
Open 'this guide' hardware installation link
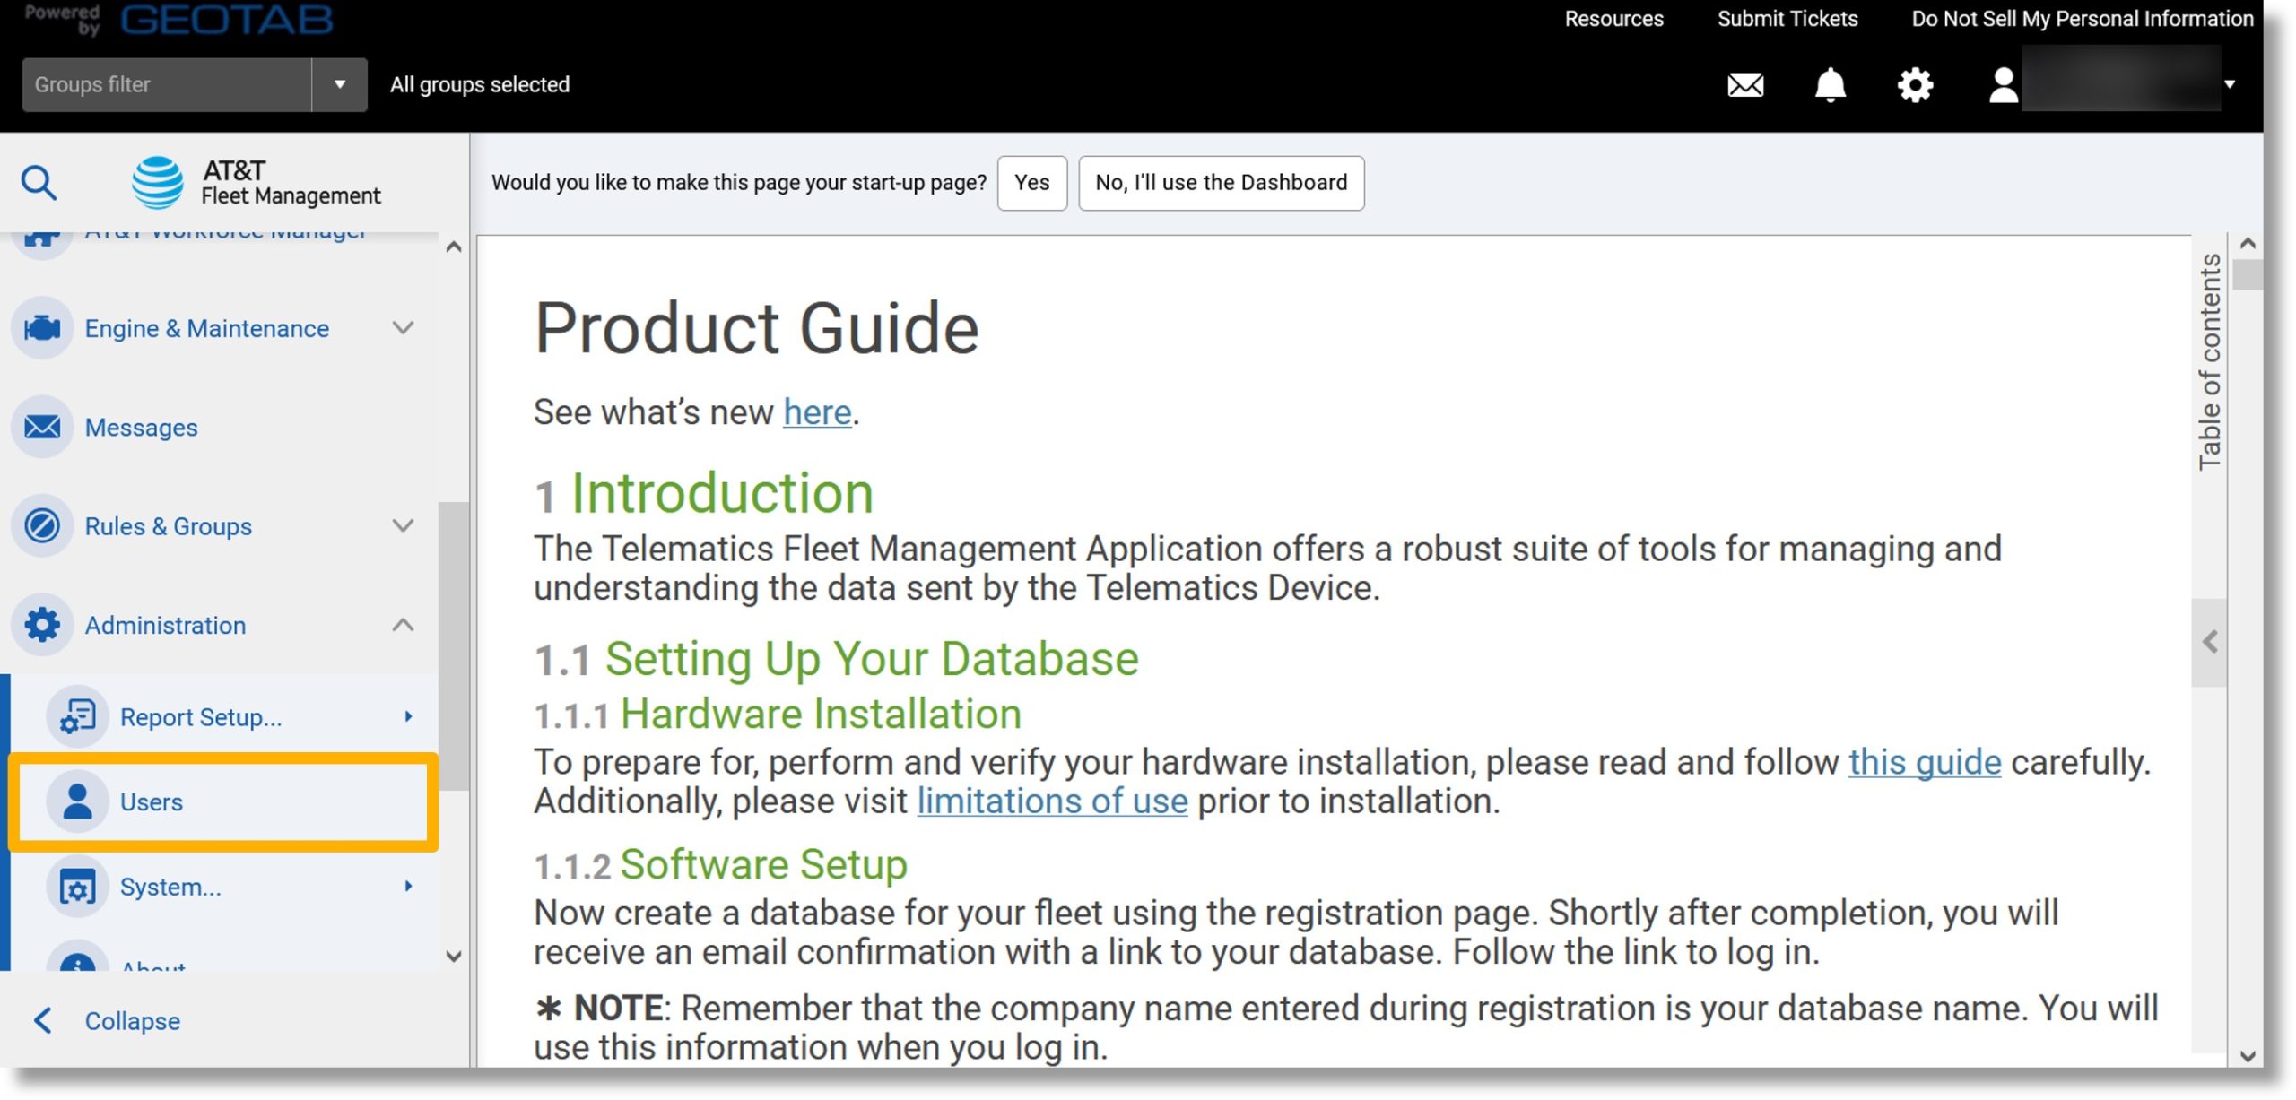[x=1924, y=762]
